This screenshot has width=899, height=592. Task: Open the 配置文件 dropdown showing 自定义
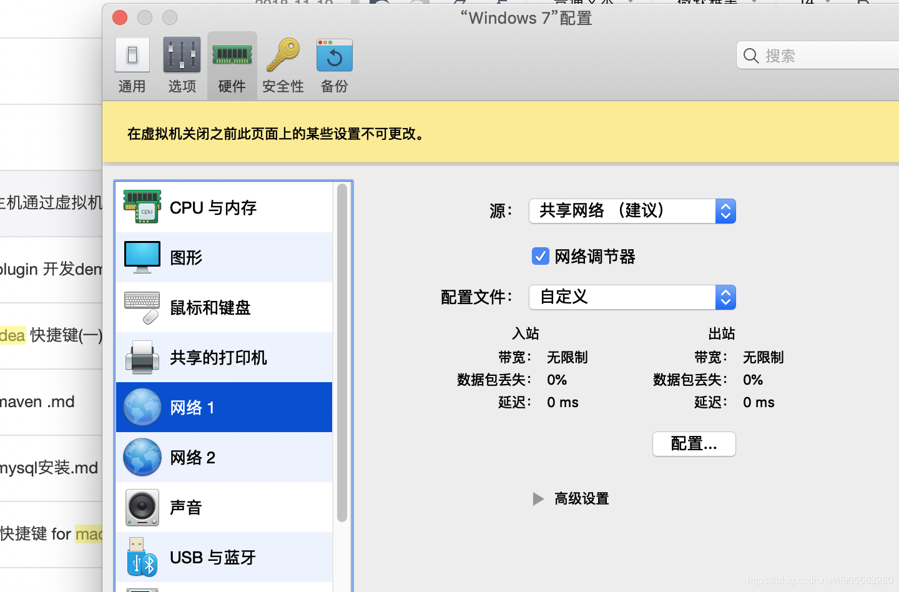click(632, 297)
